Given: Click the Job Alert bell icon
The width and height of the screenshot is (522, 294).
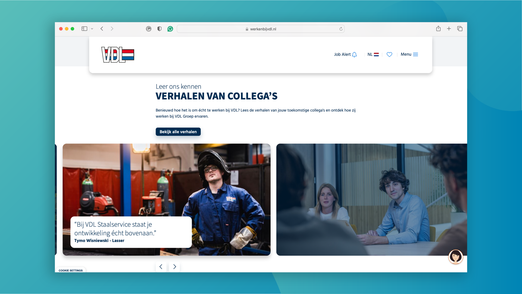Looking at the screenshot, I should coord(354,54).
